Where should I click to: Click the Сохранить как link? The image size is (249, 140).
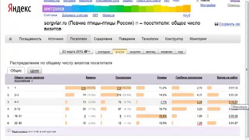click(230, 24)
